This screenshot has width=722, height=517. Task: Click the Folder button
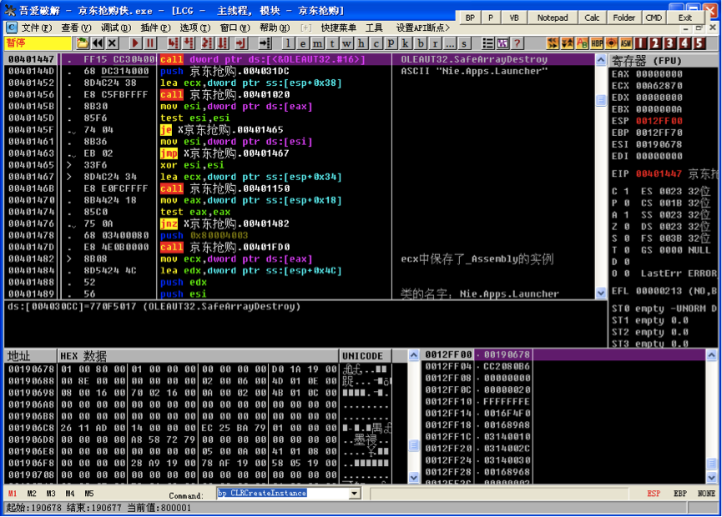point(624,18)
